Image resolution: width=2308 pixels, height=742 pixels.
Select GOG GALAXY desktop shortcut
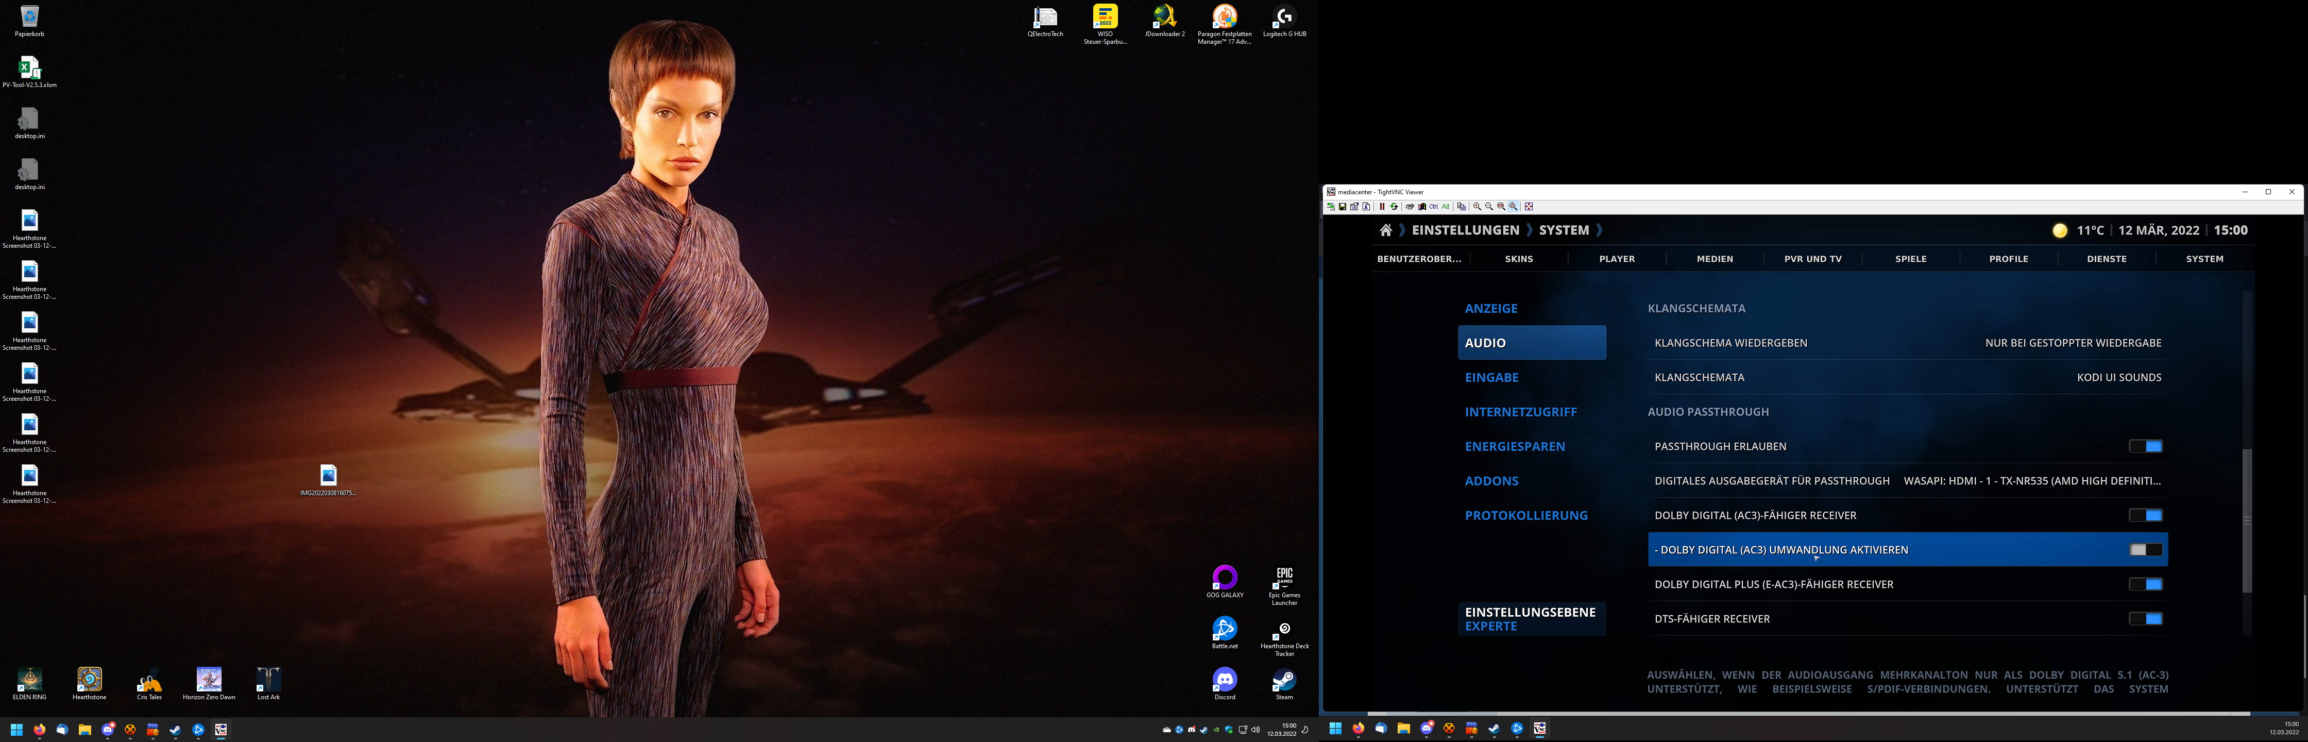click(1224, 582)
